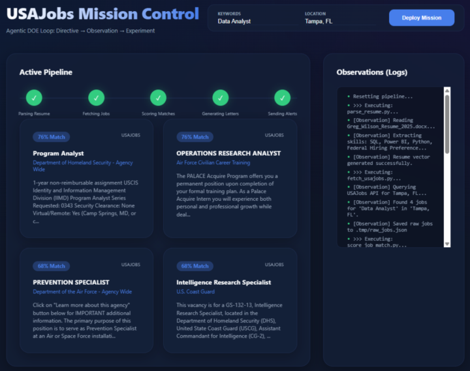Click the 'Querying USAJobs API' log entry
Viewport: 470px width, 371px height.
click(386, 190)
